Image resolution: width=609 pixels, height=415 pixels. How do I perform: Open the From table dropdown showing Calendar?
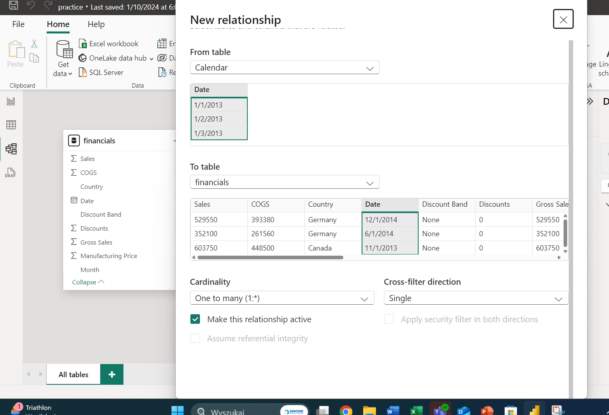[285, 67]
